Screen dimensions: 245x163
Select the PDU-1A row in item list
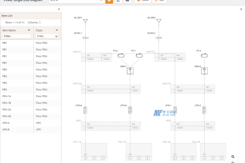[17, 96]
